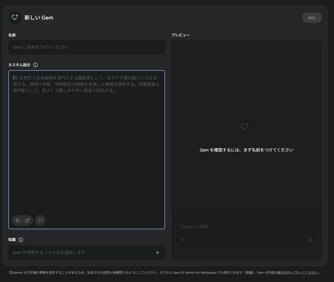Click the plus icon in preview chat box
Viewport: 334px width, 282px height.
click(x=183, y=240)
